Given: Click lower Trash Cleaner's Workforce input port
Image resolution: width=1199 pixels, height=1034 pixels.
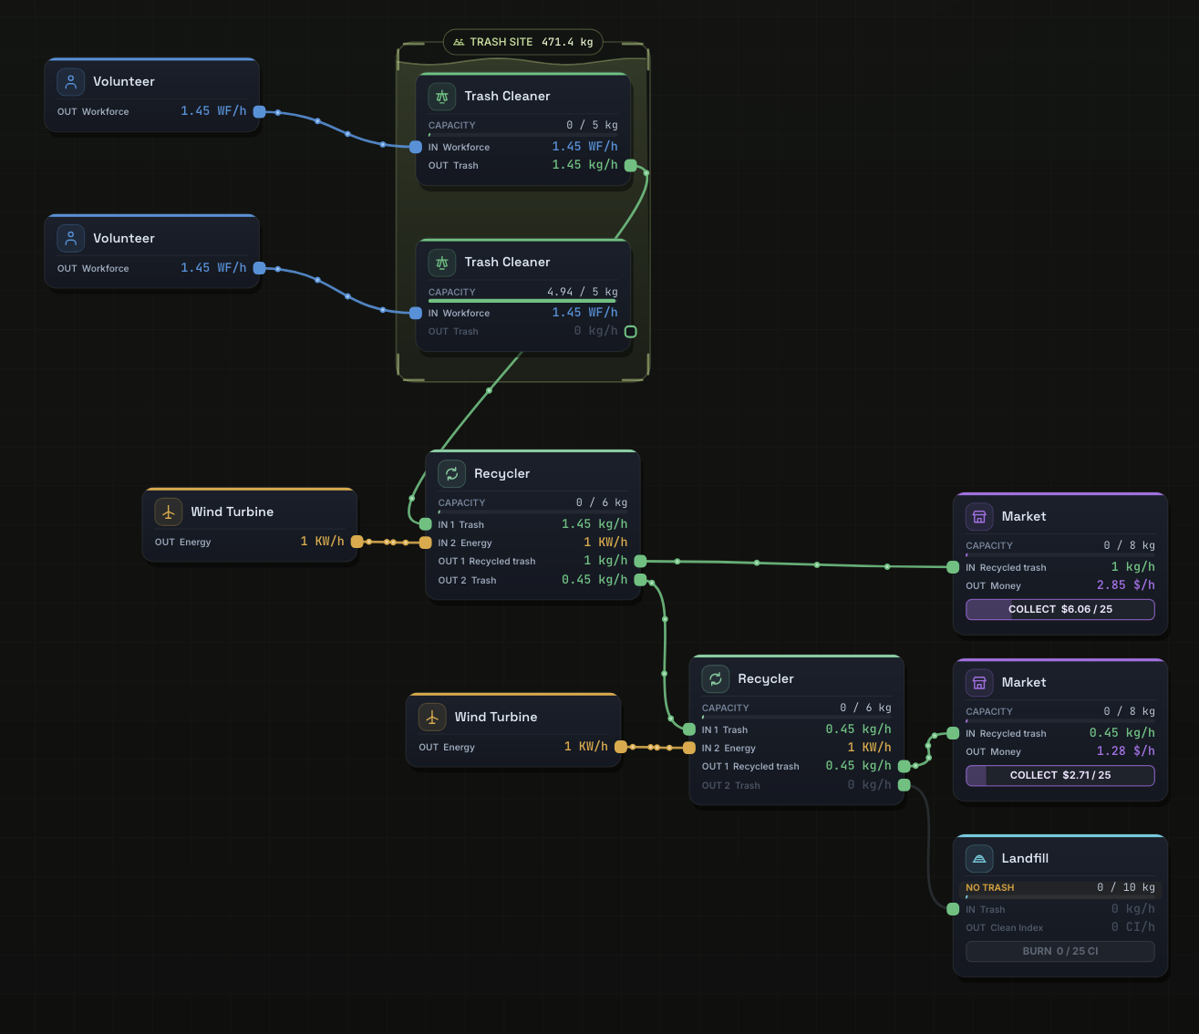Looking at the screenshot, I should 416,313.
